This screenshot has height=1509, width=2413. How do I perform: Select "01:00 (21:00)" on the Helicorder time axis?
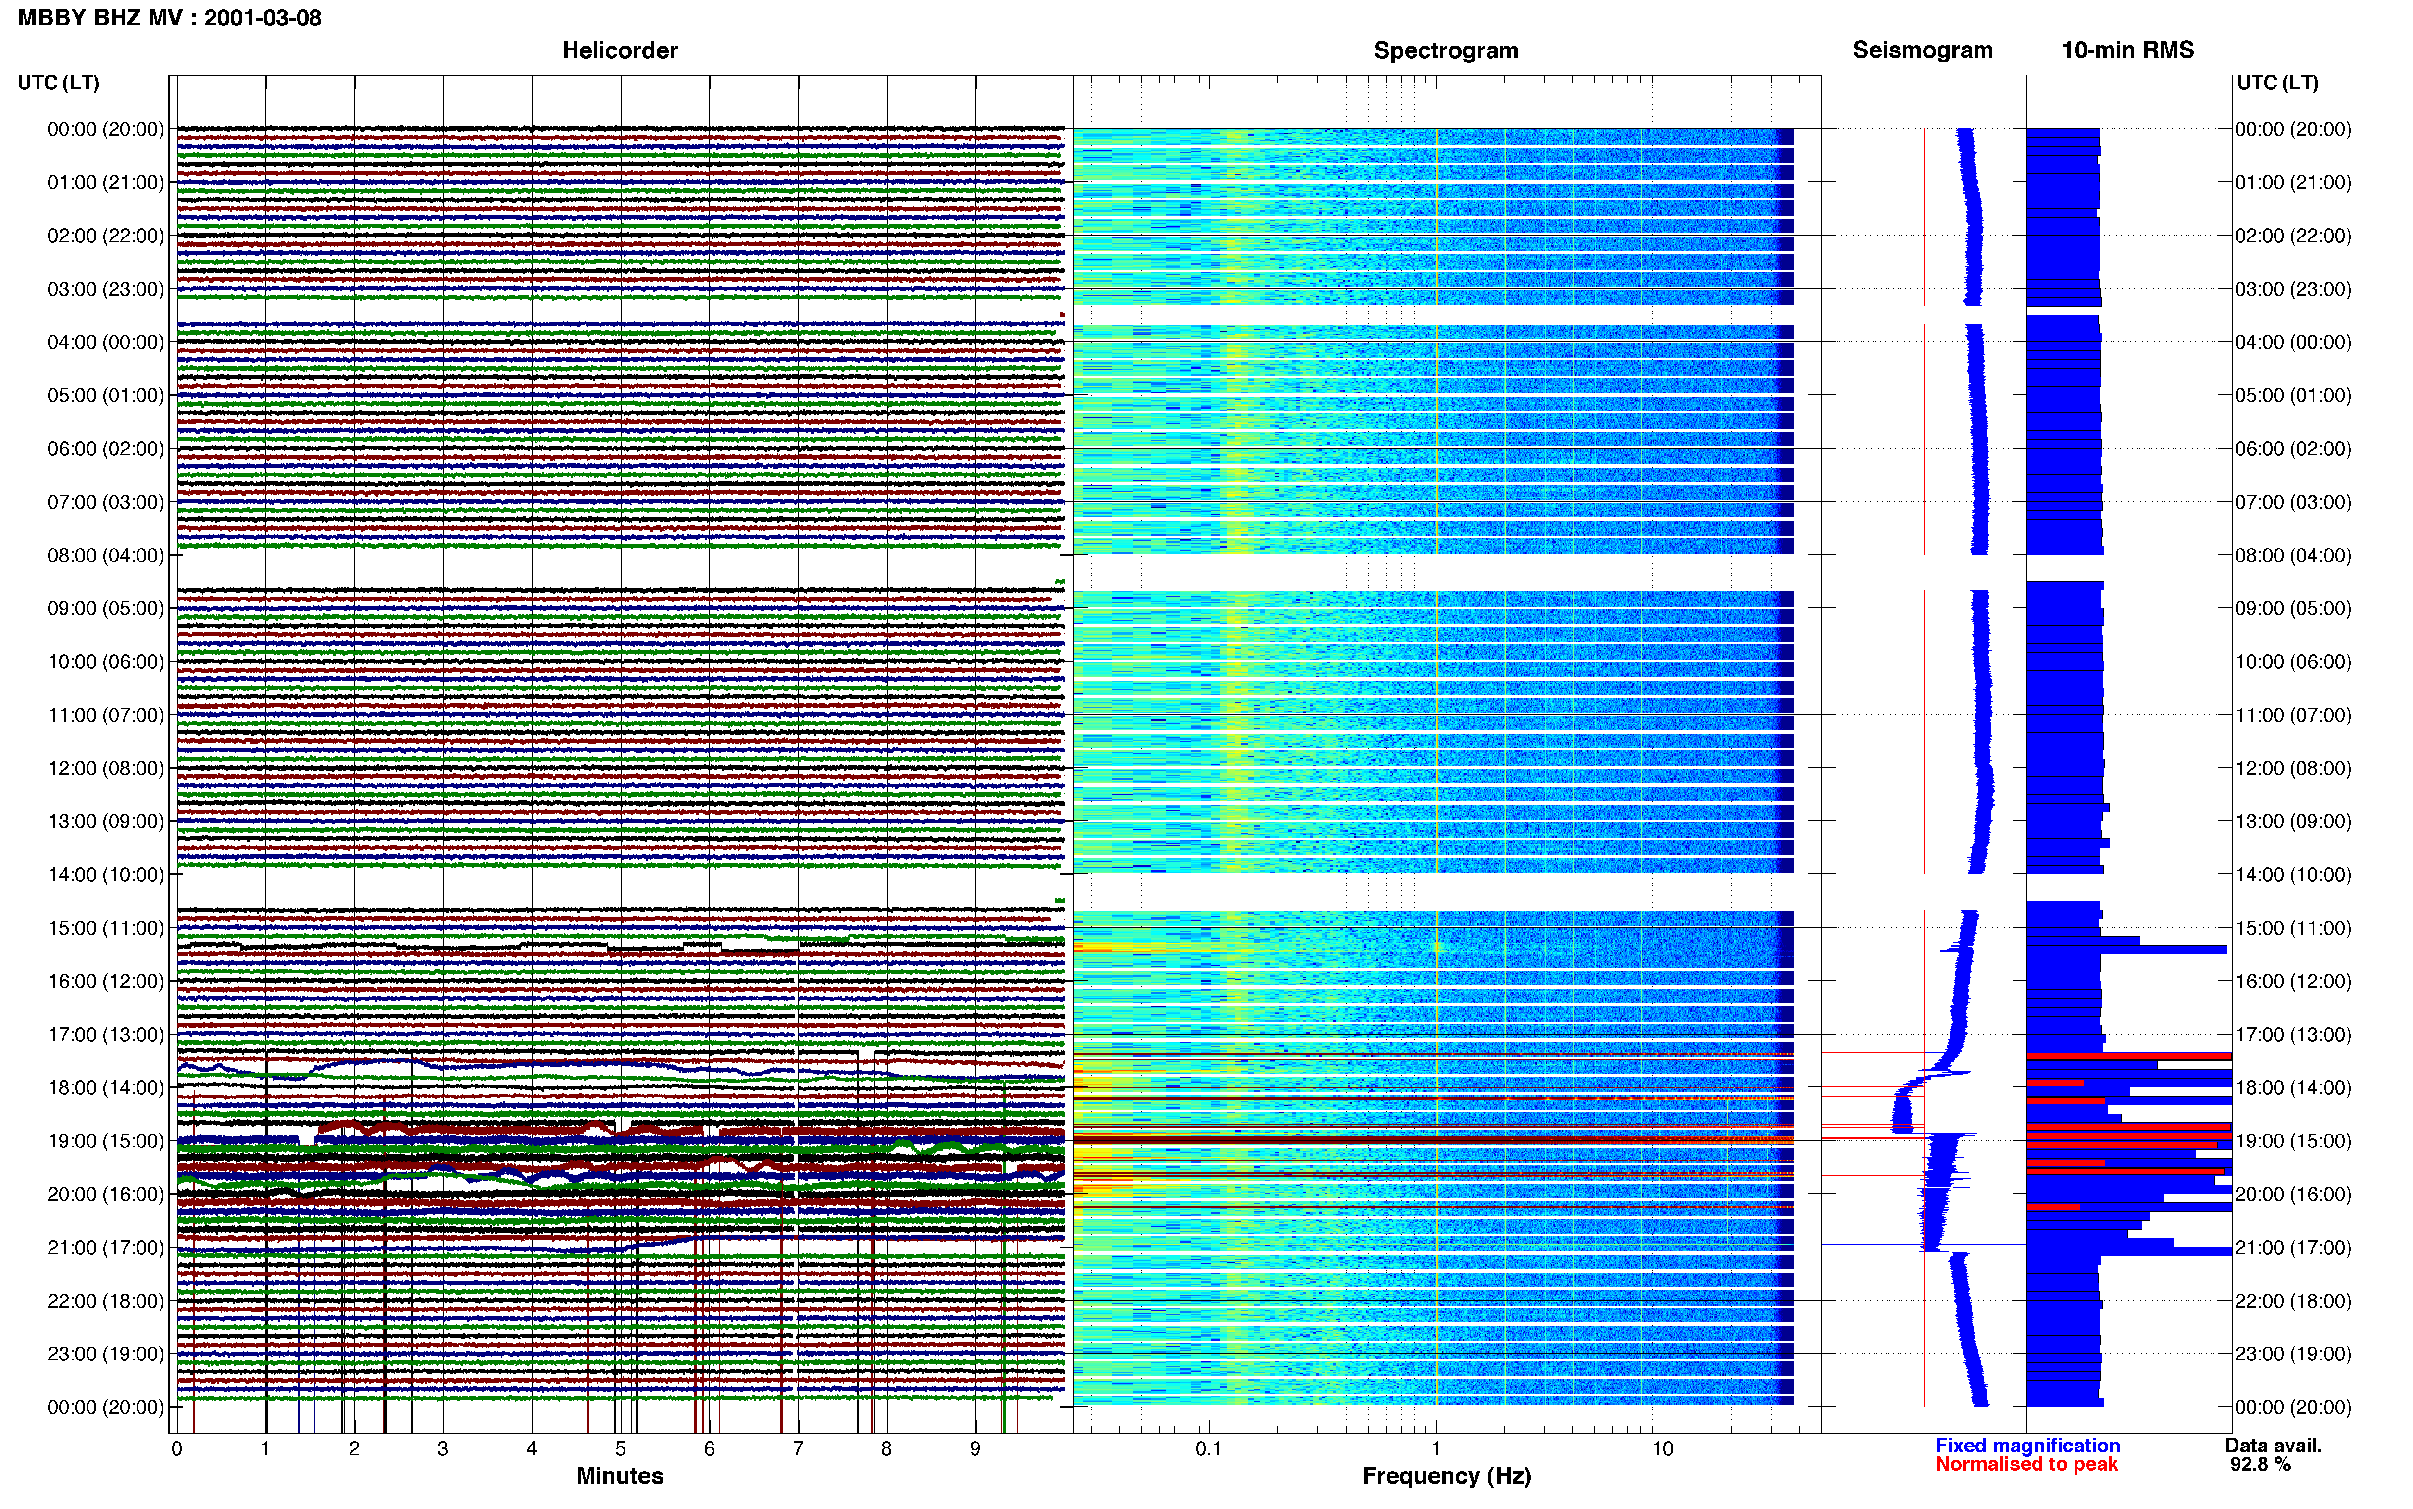(x=106, y=183)
